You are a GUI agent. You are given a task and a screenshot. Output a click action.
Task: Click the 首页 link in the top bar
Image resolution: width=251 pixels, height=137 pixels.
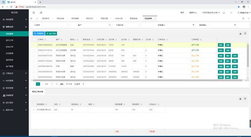pos(182,13)
